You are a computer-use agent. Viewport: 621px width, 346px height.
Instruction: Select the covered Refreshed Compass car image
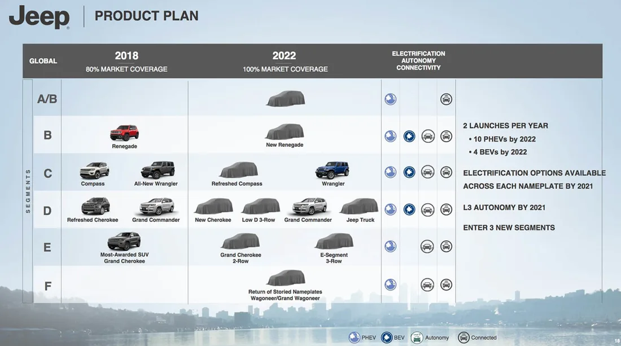pos(239,170)
